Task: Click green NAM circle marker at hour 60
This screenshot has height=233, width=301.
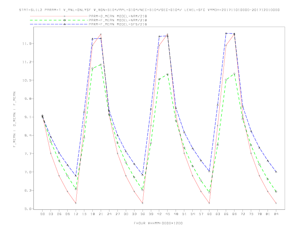Action: pyautogui.click(x=209, y=192)
